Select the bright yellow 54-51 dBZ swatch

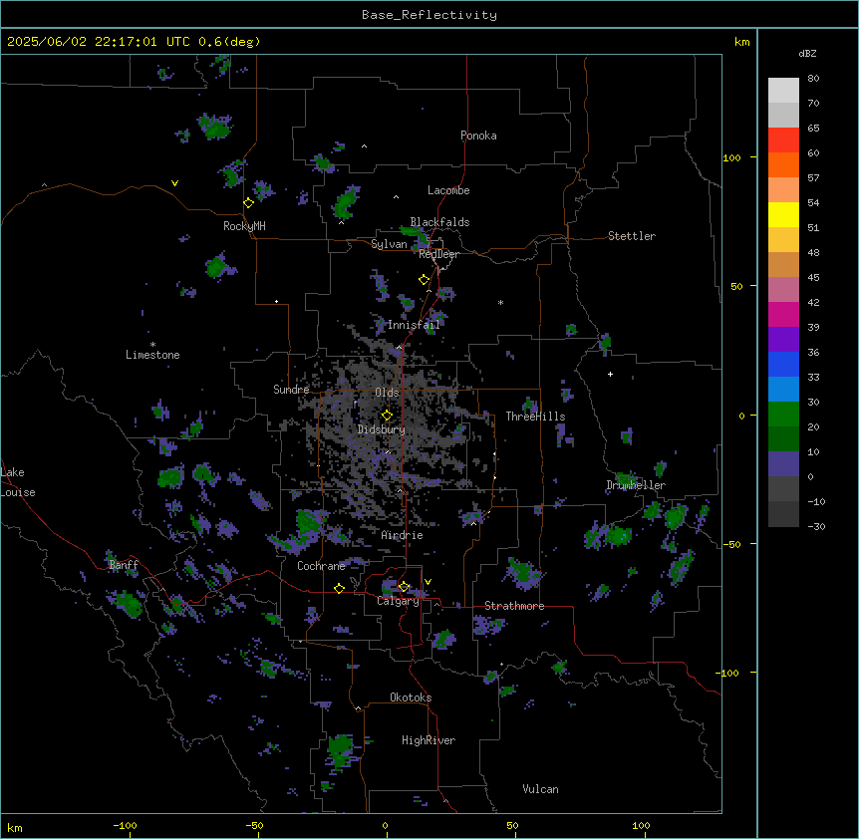click(x=783, y=214)
